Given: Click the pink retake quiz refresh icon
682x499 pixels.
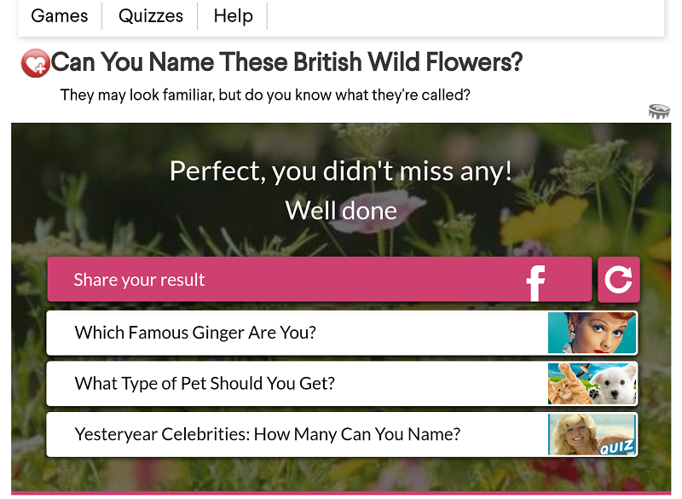Looking at the screenshot, I should tap(619, 280).
